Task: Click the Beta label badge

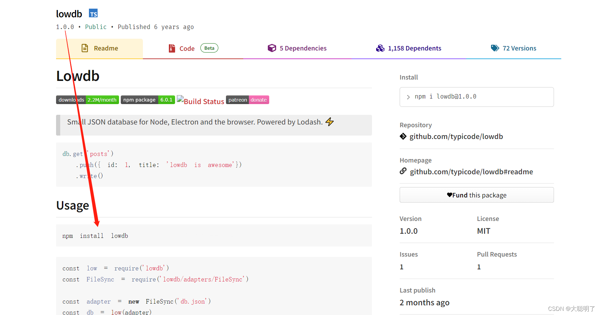Action: pyautogui.click(x=209, y=48)
